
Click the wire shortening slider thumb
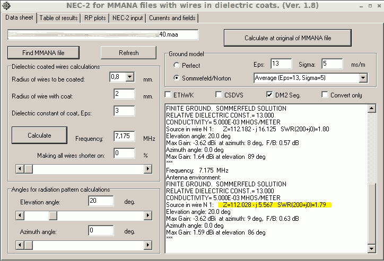(29, 169)
